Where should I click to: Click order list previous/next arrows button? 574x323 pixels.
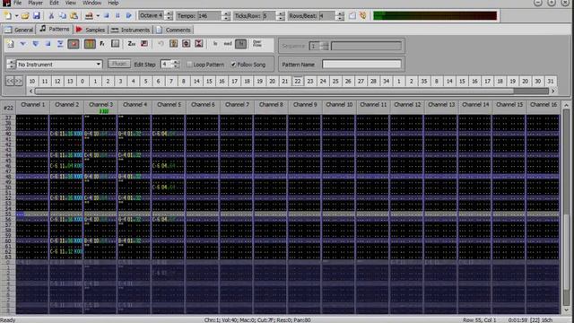click(14, 82)
